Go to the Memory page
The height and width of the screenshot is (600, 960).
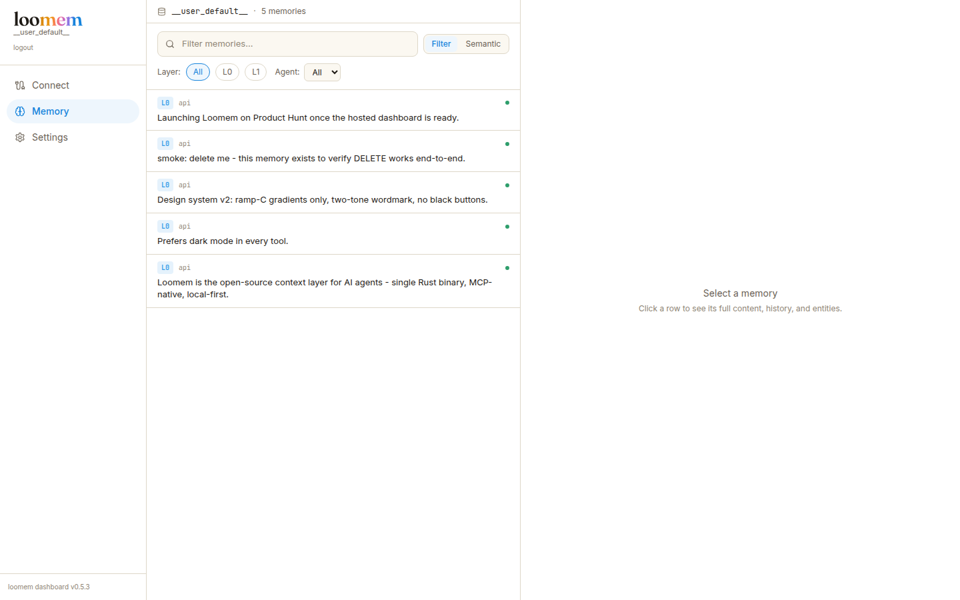[x=73, y=111]
